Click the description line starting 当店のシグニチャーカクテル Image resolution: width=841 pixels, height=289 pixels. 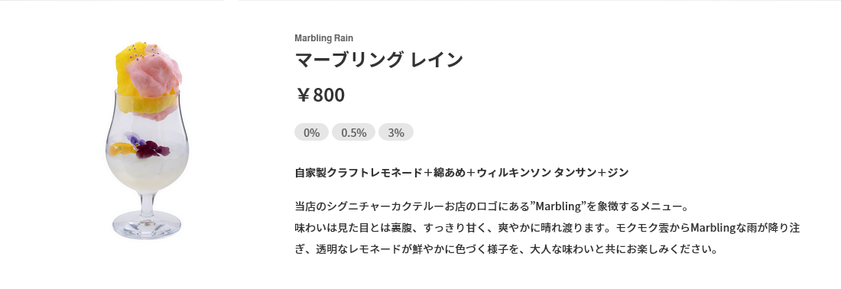[492, 206]
